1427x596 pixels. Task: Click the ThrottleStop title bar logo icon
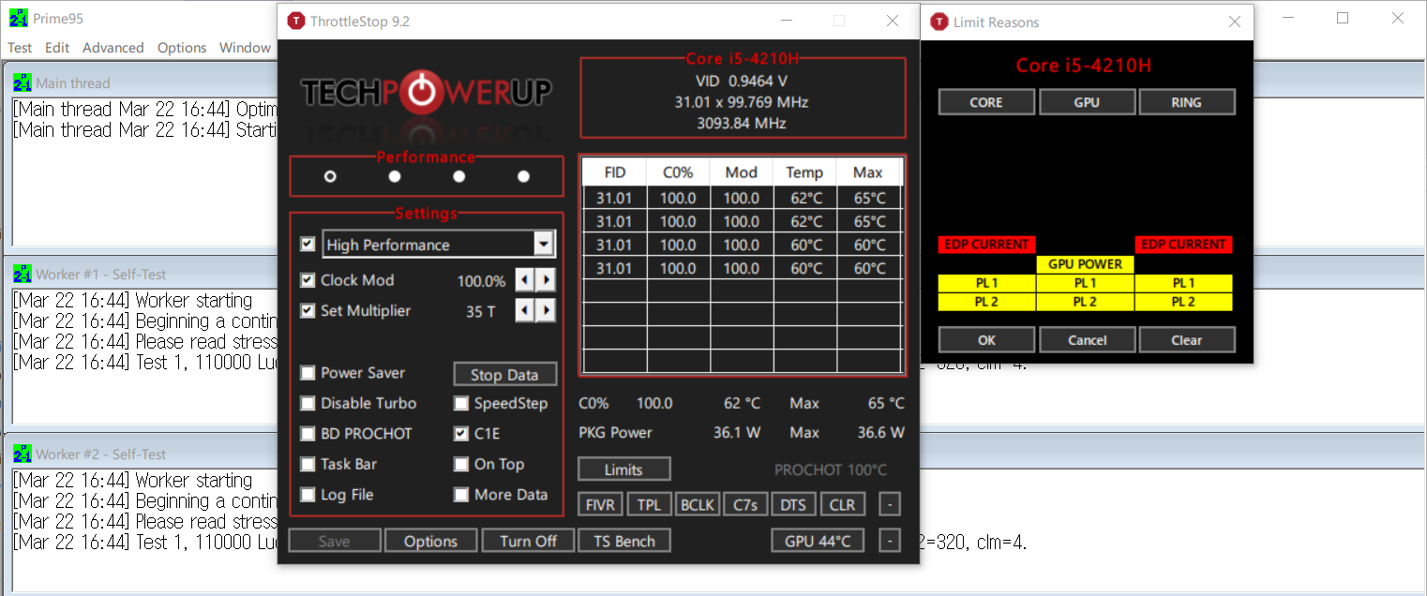[x=296, y=21]
